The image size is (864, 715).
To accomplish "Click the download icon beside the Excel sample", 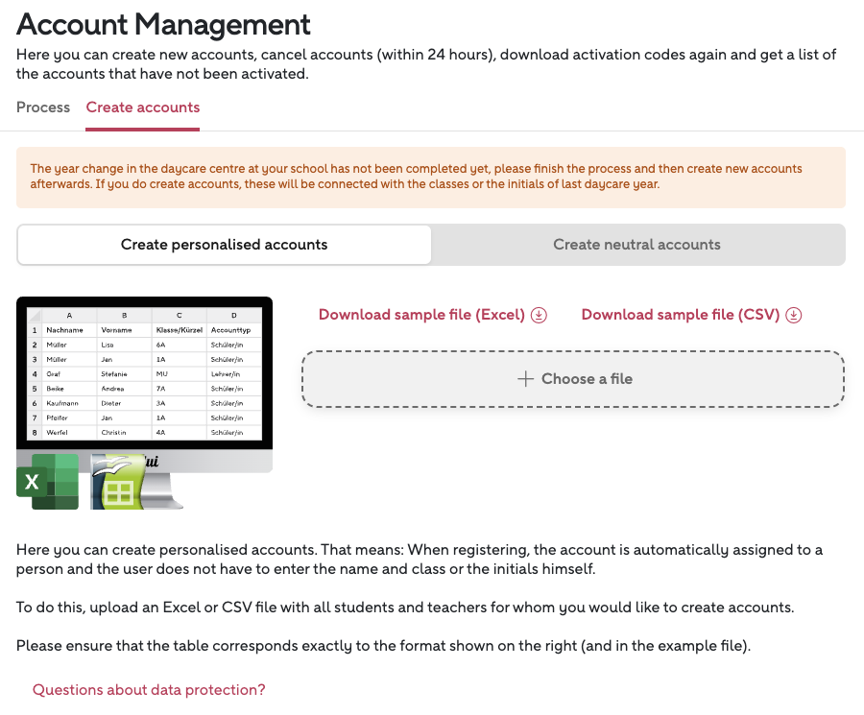I will 539,315.
